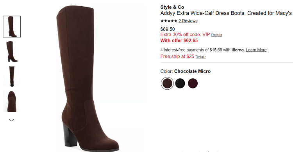The width and height of the screenshot is (293, 152).
Task: Open Details for free shipping
Action: pyautogui.click(x=201, y=57)
